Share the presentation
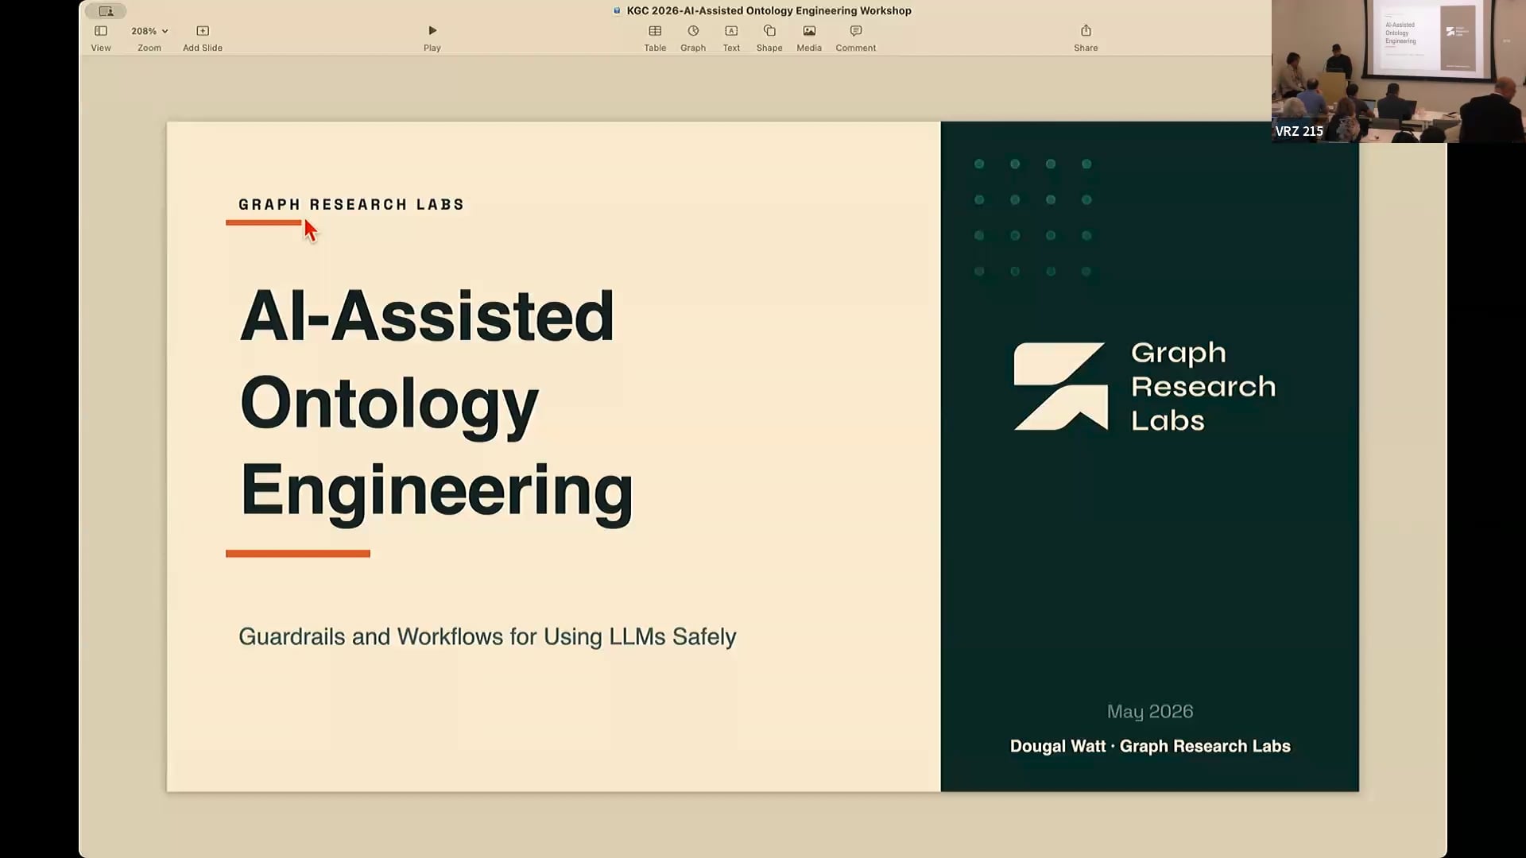 pos(1086,37)
